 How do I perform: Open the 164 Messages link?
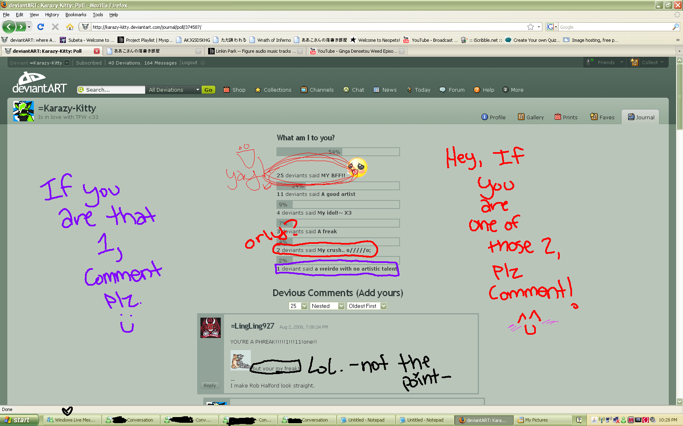(x=161, y=63)
